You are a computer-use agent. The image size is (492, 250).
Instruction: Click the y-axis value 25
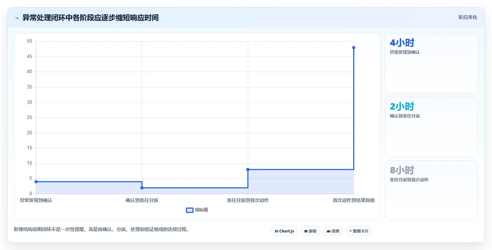(x=29, y=117)
